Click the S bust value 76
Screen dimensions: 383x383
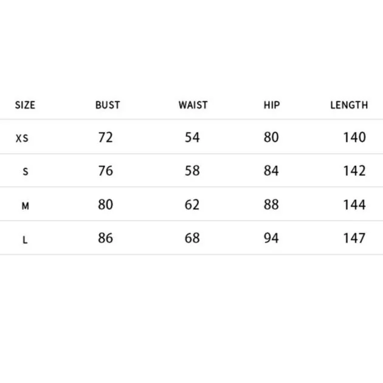[x=106, y=170]
